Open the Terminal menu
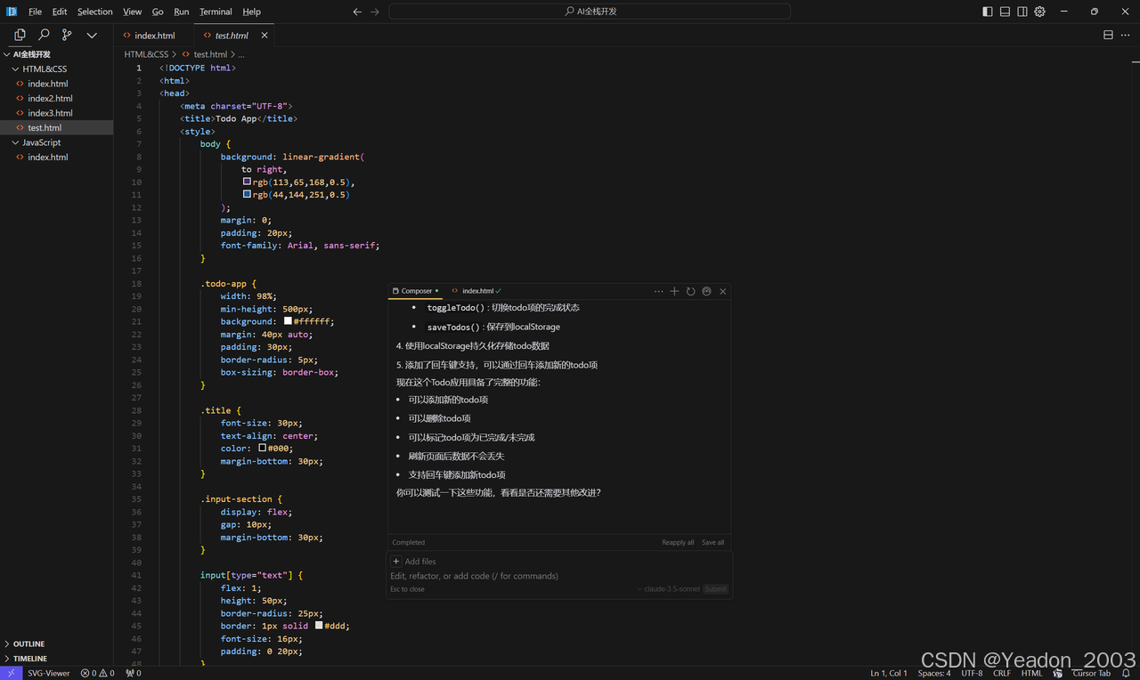This screenshot has height=680, width=1140. click(216, 12)
